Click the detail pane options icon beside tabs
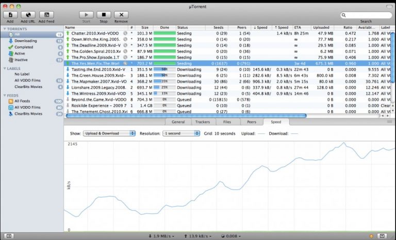This screenshot has width=396, height=240. click(x=389, y=122)
